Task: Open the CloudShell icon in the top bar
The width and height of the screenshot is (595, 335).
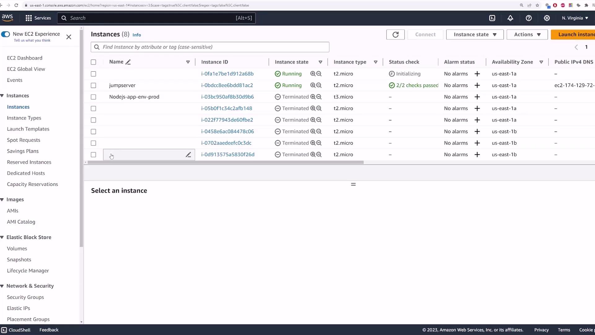Action: pyautogui.click(x=492, y=18)
